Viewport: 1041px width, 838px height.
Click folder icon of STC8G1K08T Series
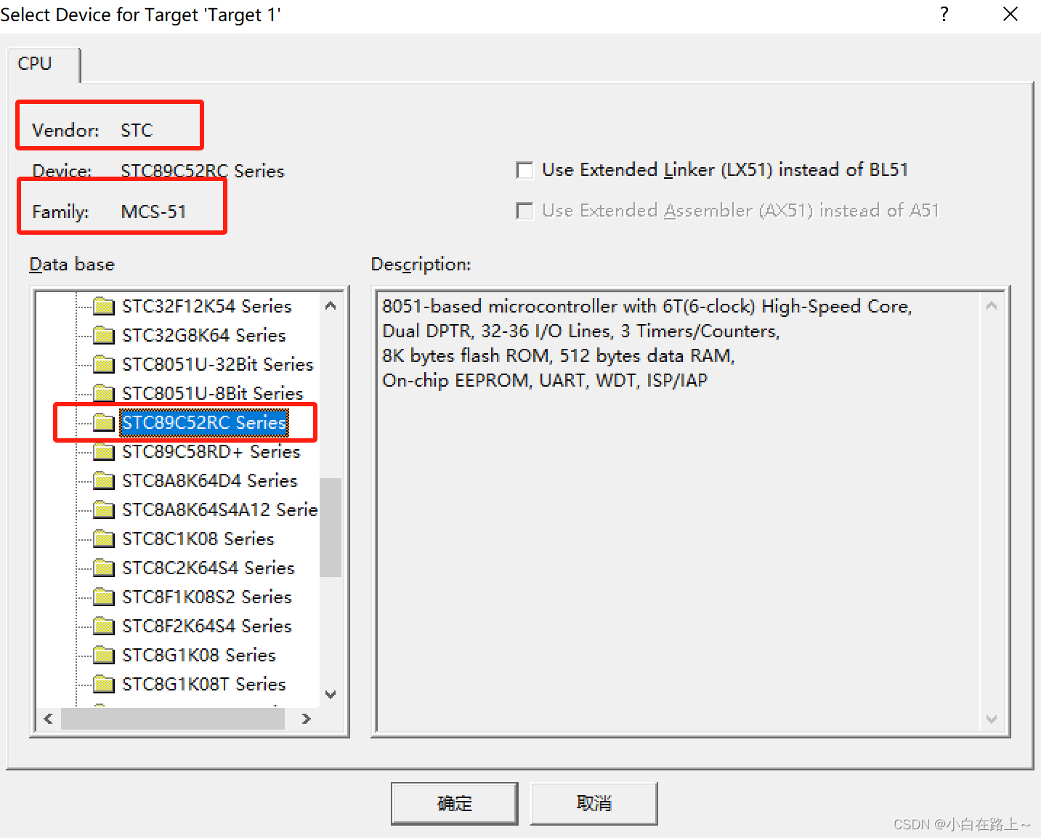pyautogui.click(x=104, y=684)
